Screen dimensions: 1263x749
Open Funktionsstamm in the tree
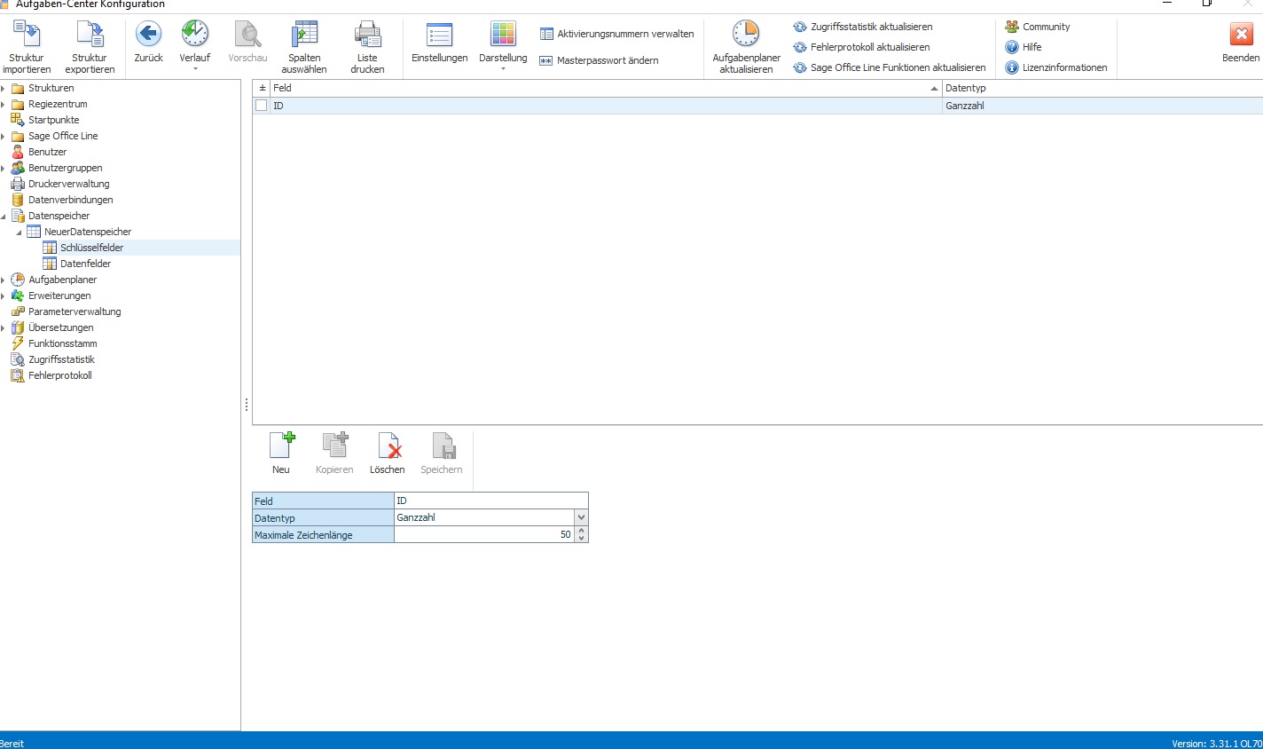tap(63, 343)
